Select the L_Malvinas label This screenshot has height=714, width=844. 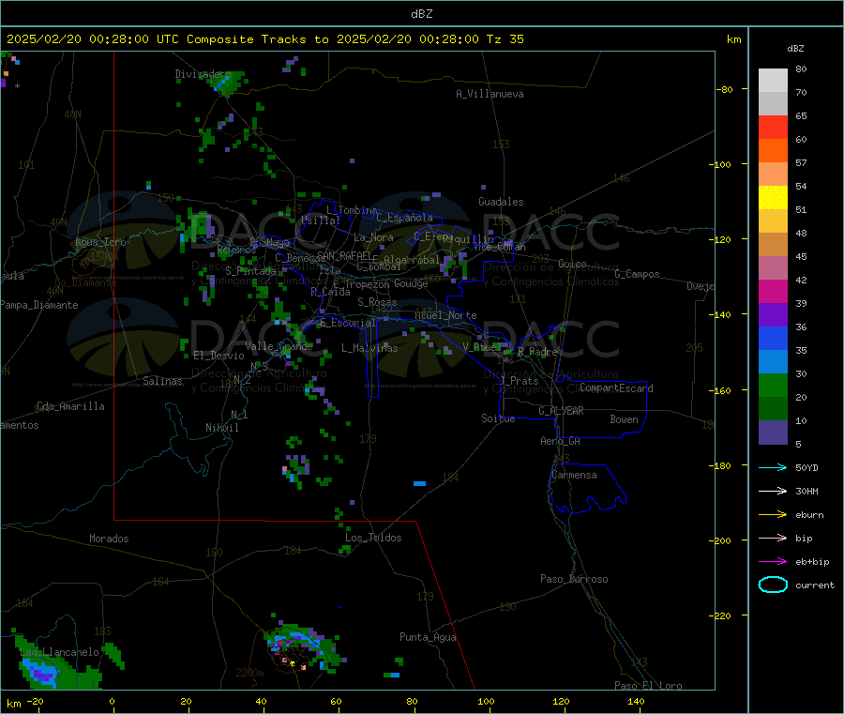[x=369, y=348]
